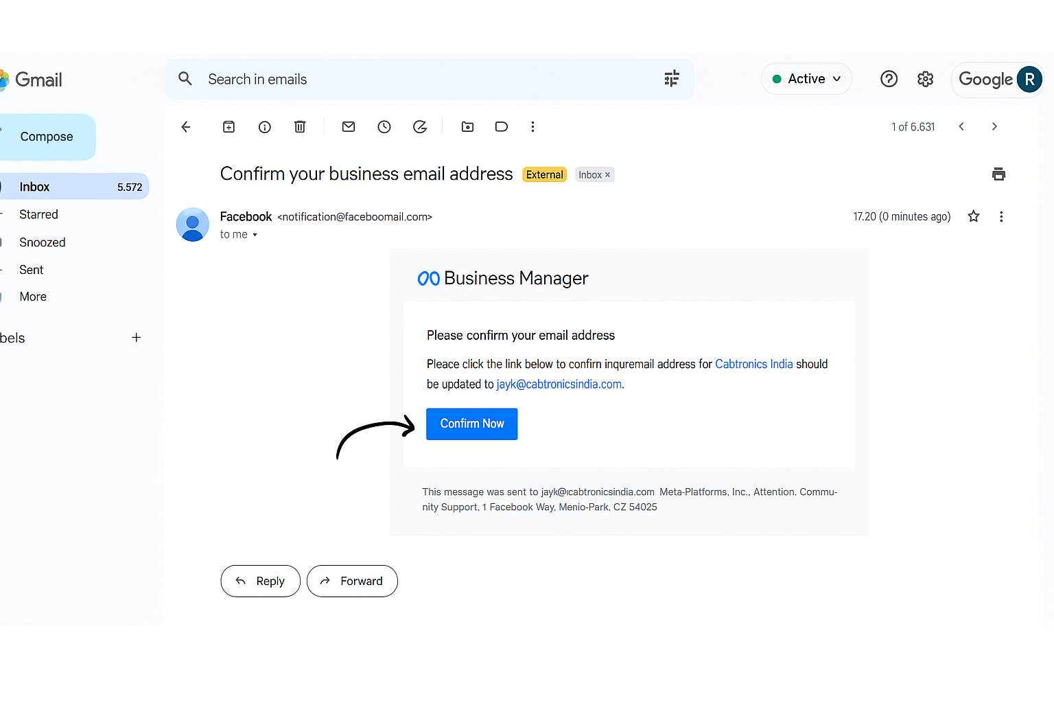Report spam icon in toolbar
Viewport: 1054px width, 703px height.
coord(265,127)
